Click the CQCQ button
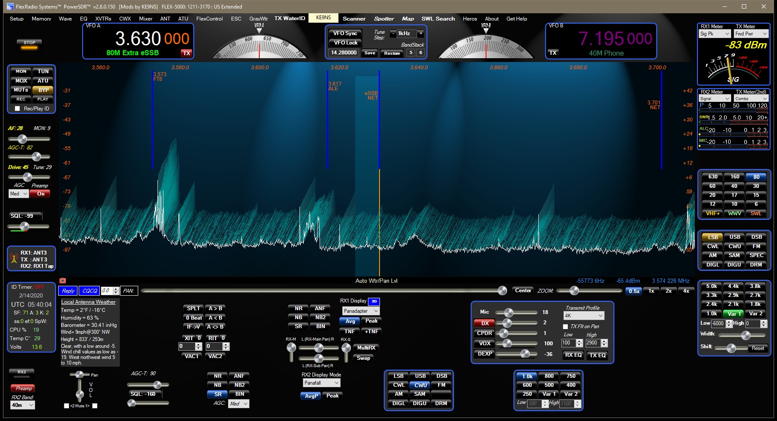 89,291
